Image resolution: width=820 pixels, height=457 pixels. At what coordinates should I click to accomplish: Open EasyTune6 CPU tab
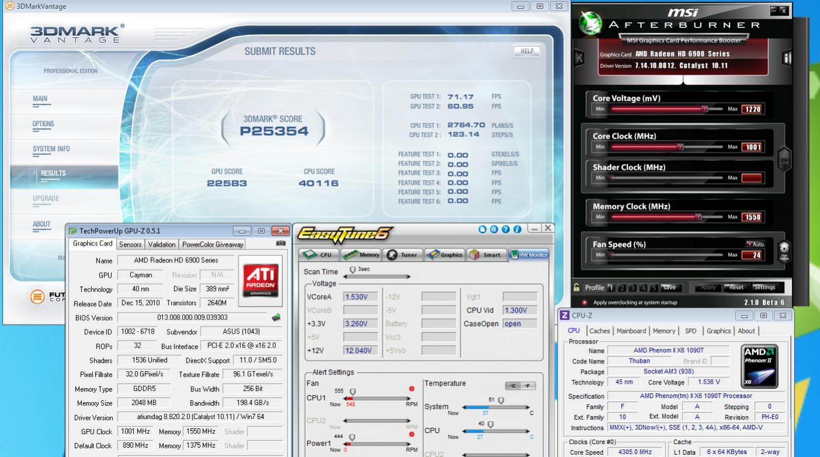(318, 255)
